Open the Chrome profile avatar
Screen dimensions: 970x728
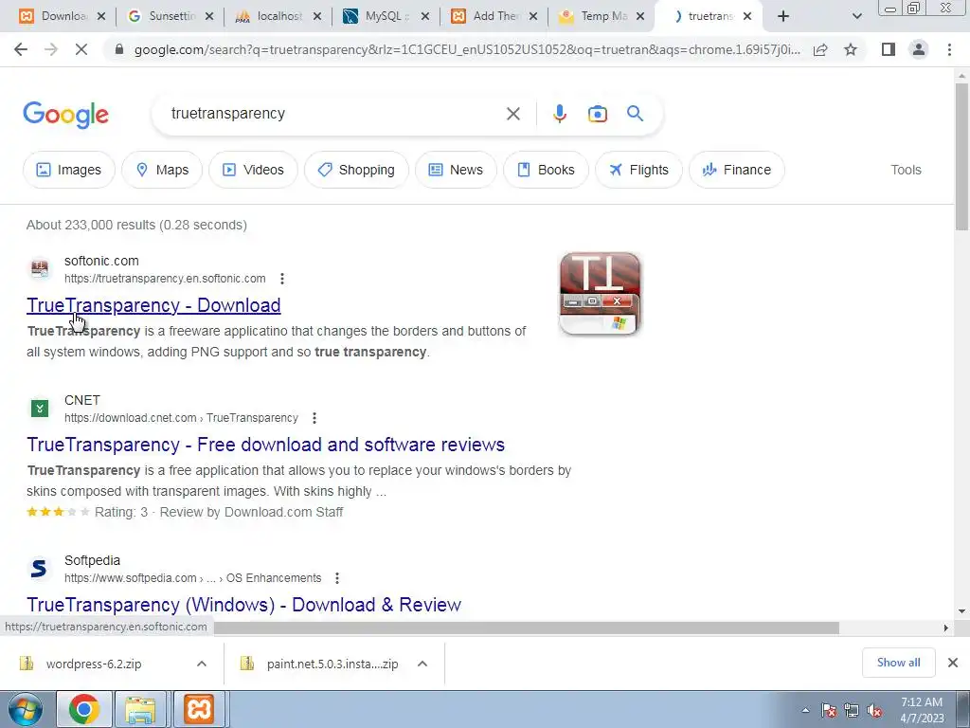tap(919, 49)
